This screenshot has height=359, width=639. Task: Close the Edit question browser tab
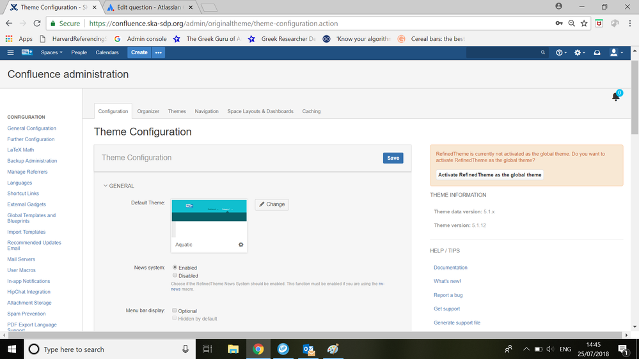pyautogui.click(x=191, y=7)
